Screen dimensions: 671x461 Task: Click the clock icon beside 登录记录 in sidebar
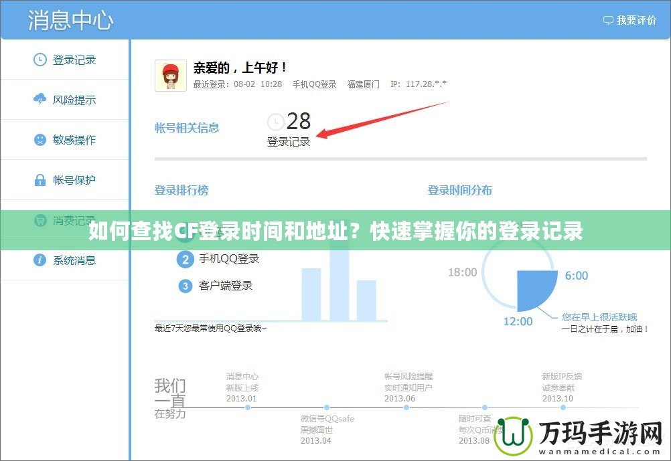pos(40,60)
